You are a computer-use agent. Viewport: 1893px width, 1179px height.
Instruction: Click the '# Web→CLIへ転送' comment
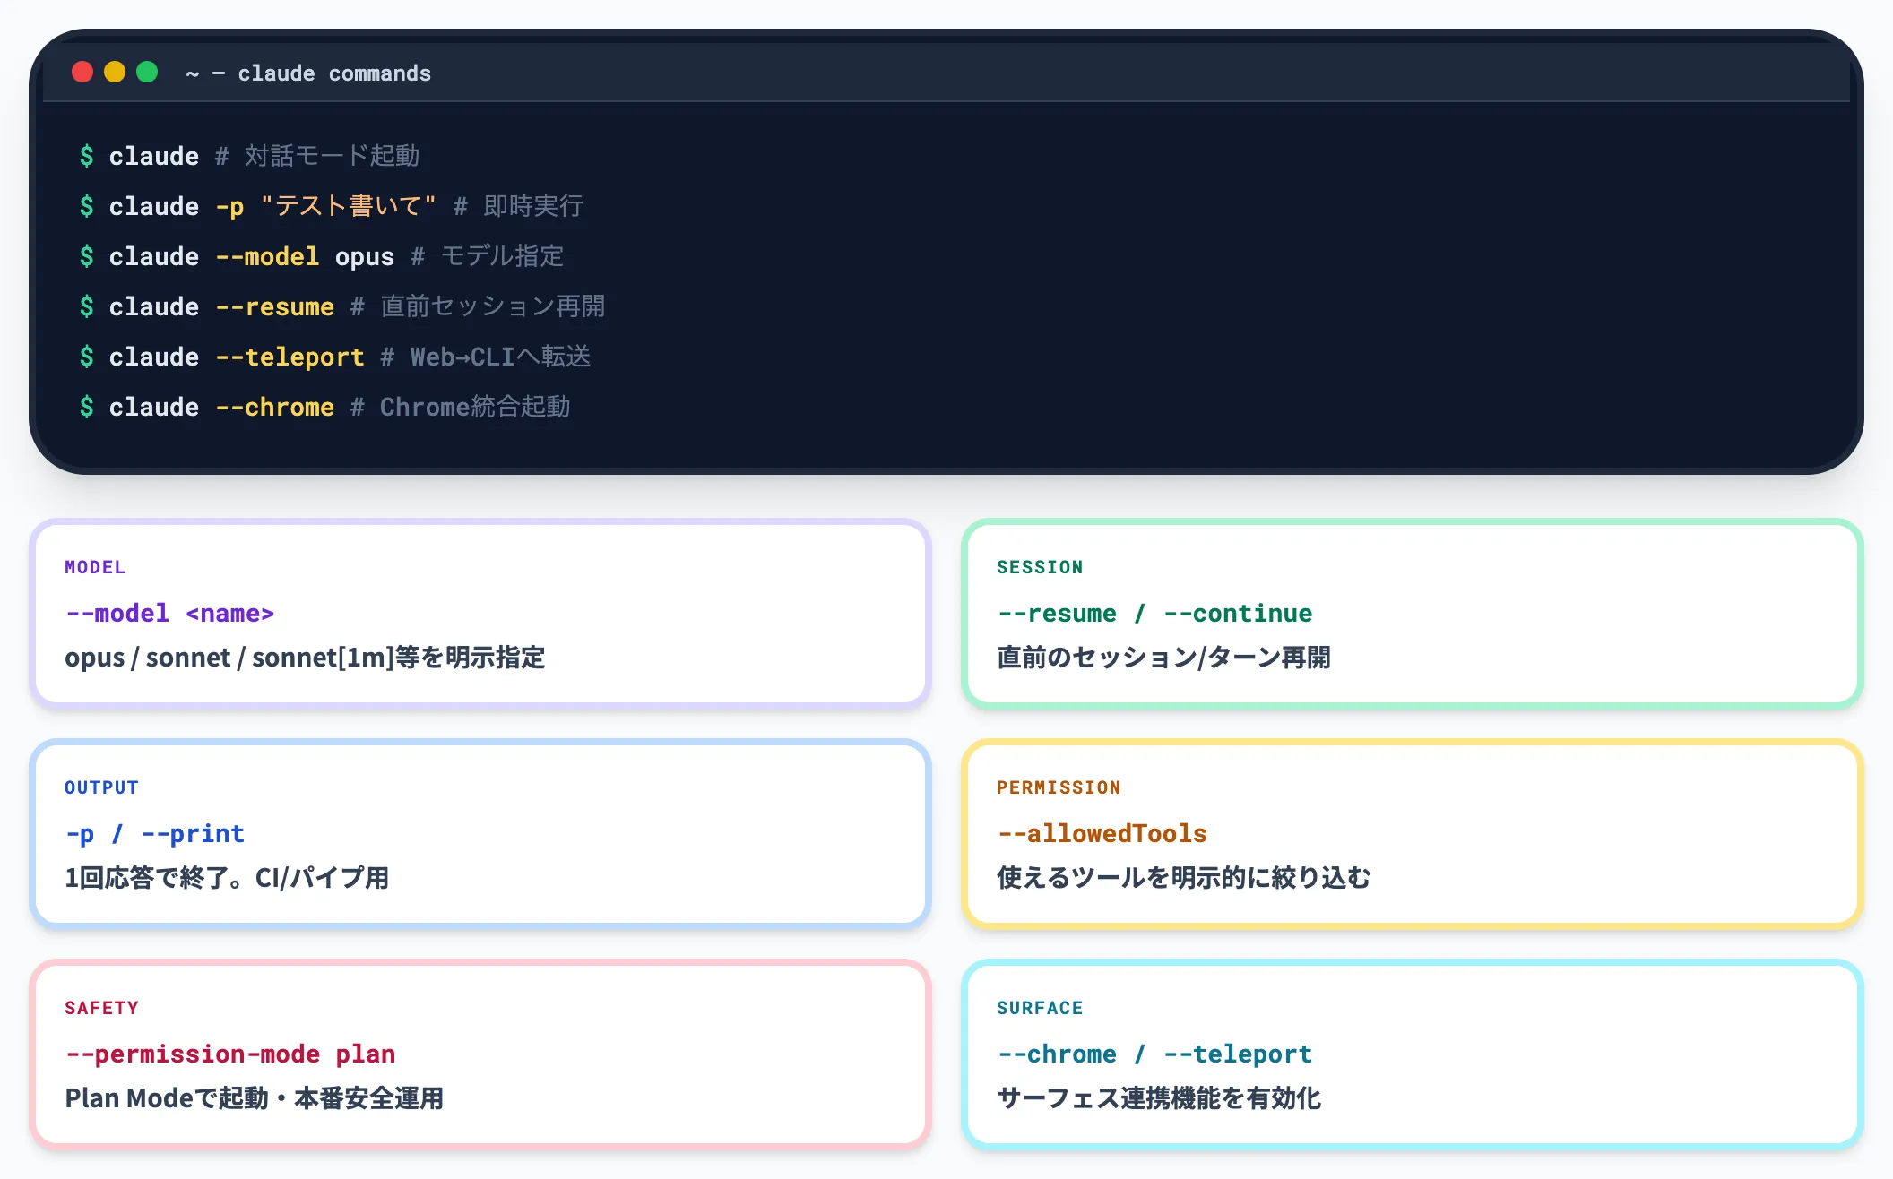coord(485,357)
